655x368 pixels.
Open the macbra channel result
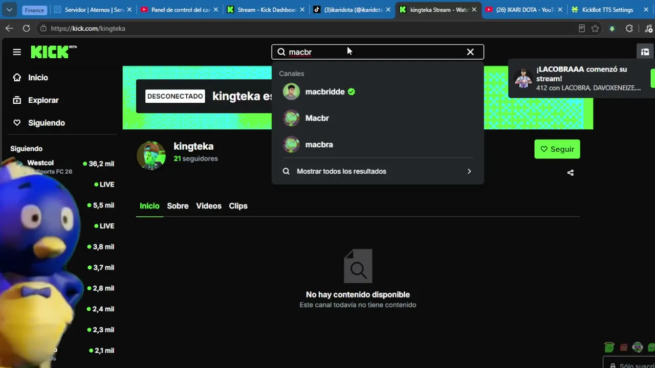(378, 145)
